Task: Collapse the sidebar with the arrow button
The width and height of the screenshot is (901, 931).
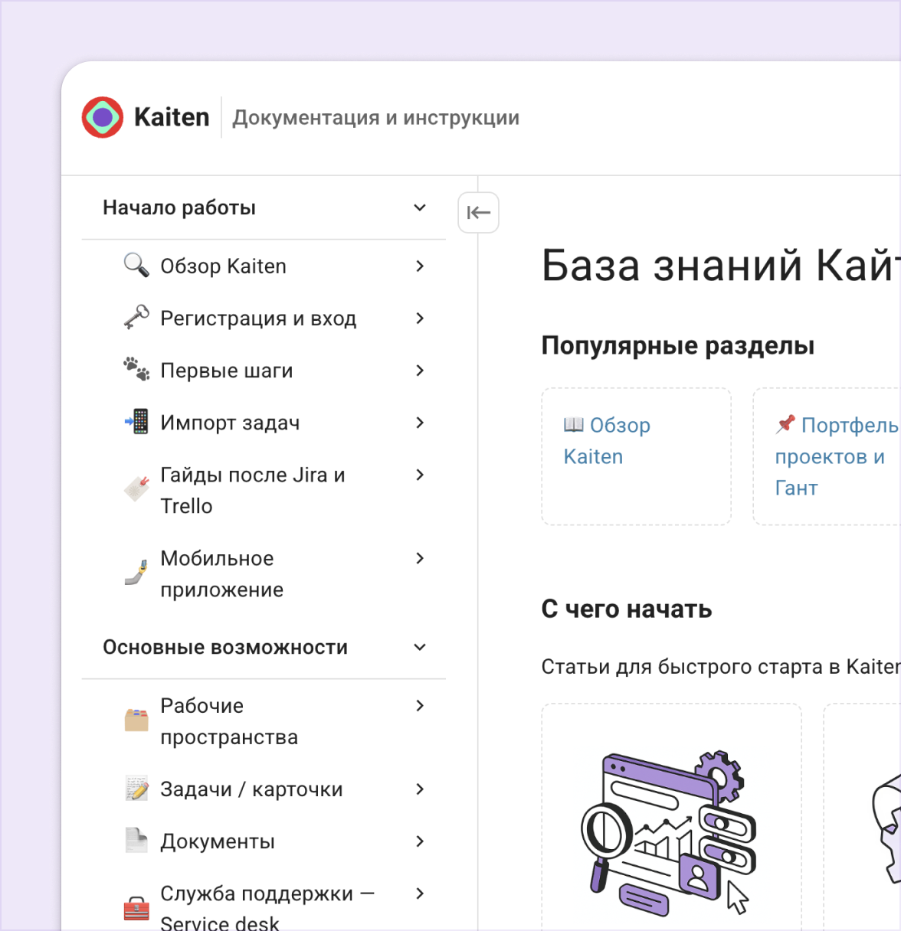Action: (478, 213)
